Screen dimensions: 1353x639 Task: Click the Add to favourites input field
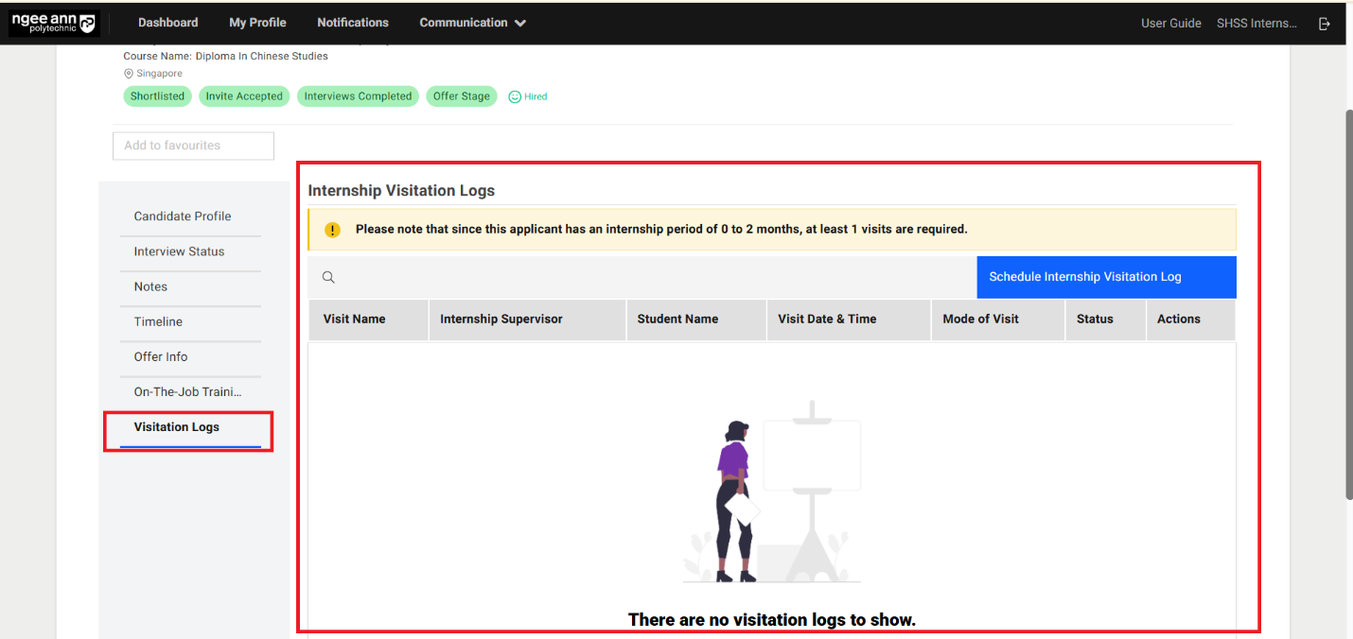[193, 146]
